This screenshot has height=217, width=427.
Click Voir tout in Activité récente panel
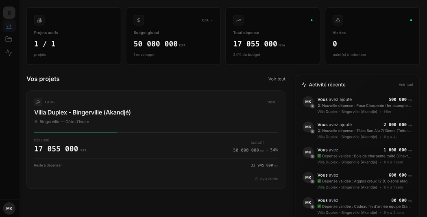pyautogui.click(x=406, y=85)
